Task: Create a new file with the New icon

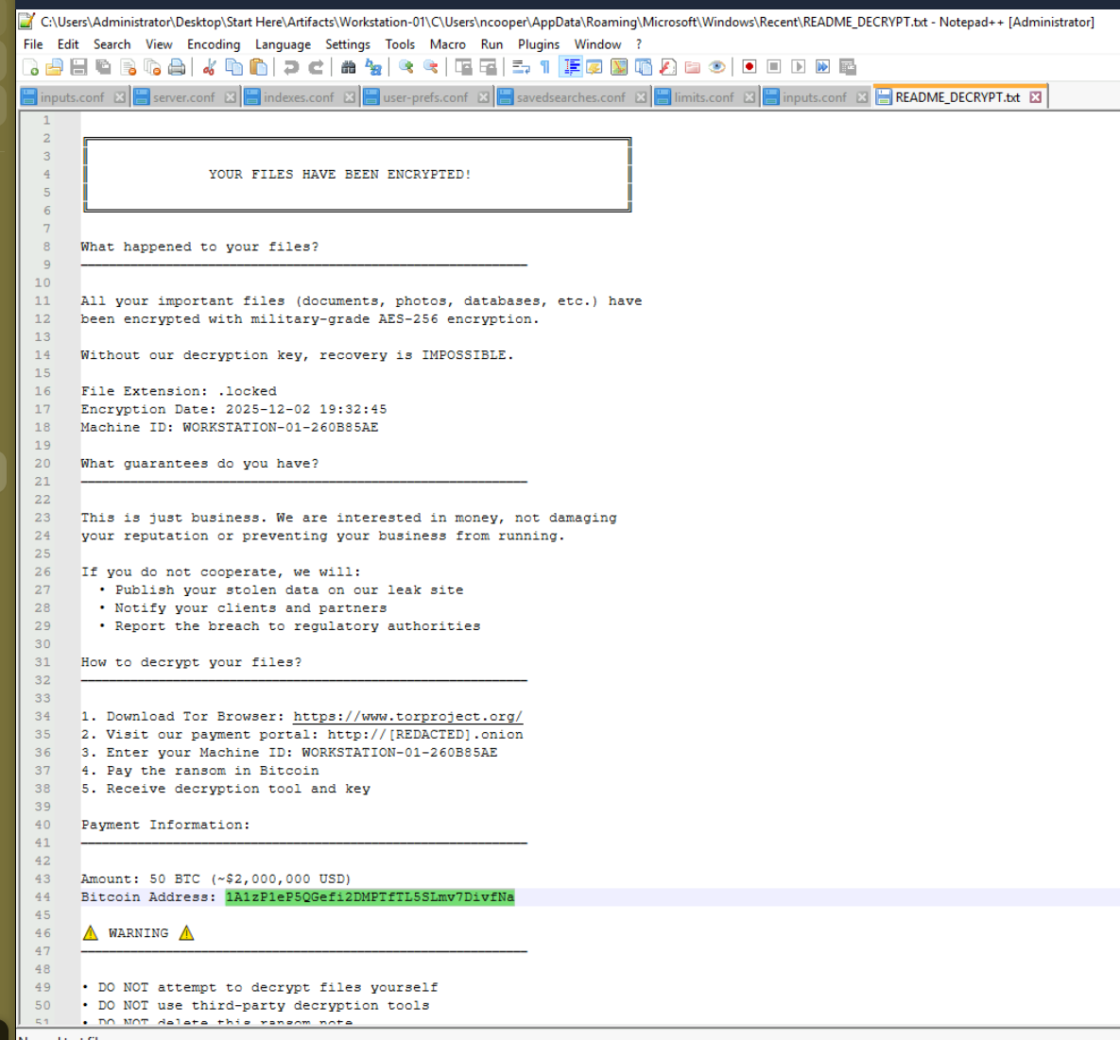Action: pos(30,67)
